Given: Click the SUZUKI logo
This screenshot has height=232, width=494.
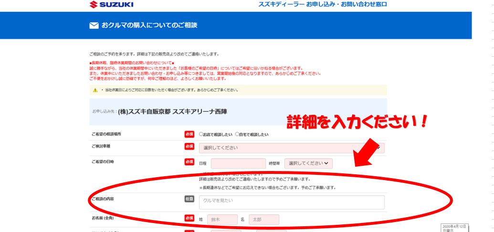Looking at the screenshot, I should [x=112, y=4].
